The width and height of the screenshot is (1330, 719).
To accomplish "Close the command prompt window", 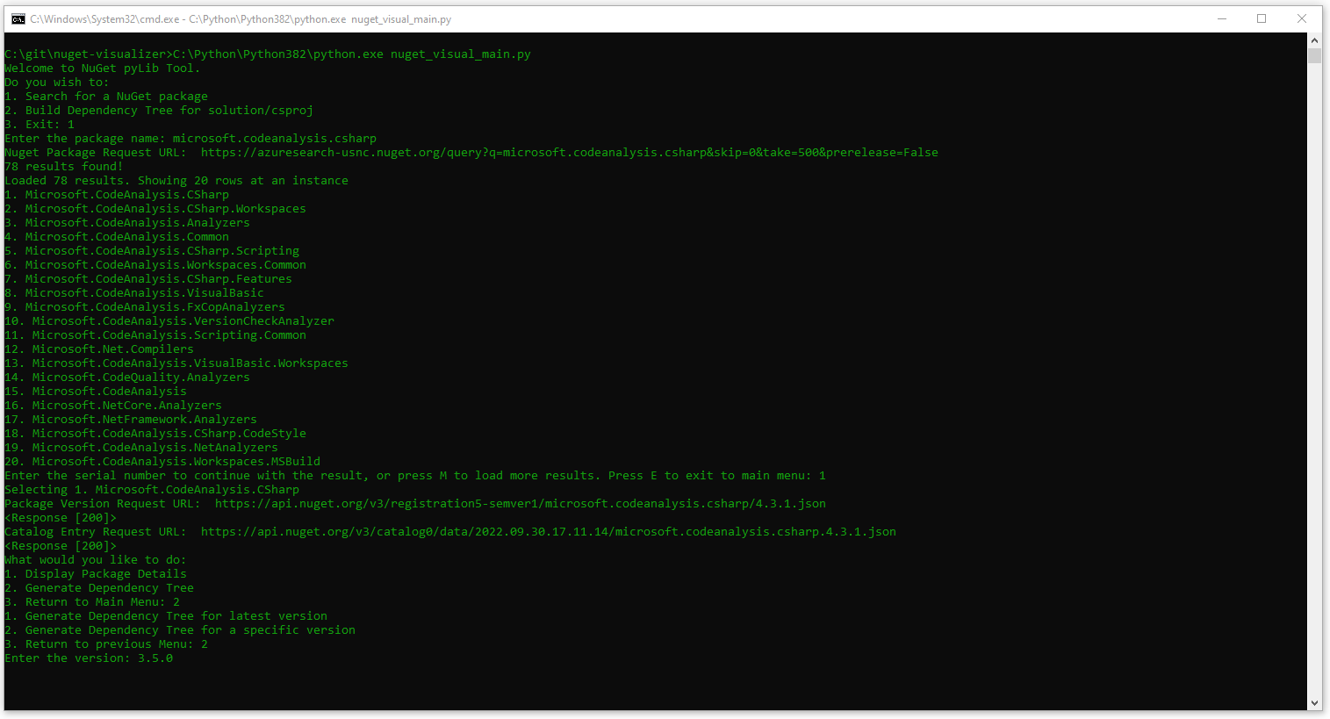I will coord(1302,18).
